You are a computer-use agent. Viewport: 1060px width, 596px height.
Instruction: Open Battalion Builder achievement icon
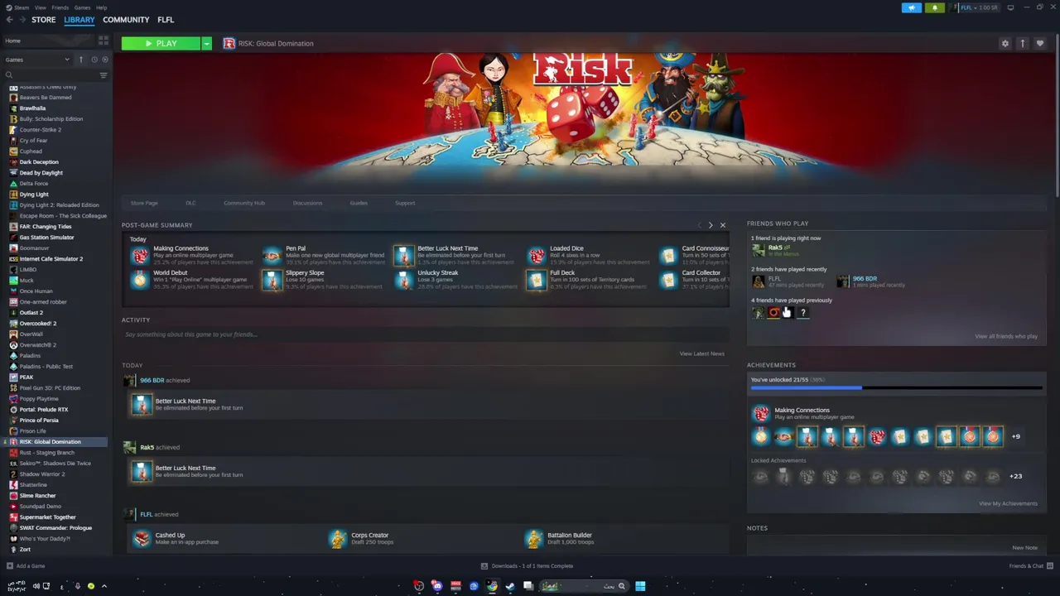tap(534, 539)
